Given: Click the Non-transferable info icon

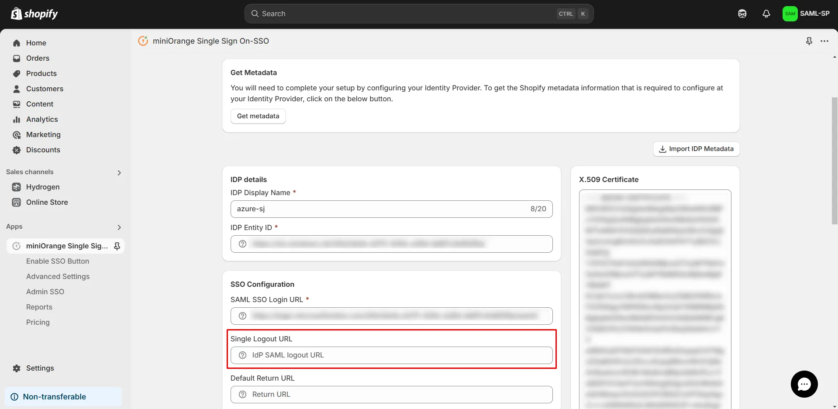Looking at the screenshot, I should [x=14, y=397].
